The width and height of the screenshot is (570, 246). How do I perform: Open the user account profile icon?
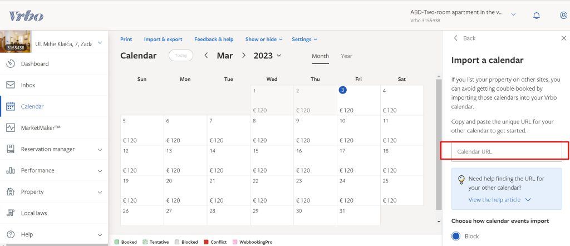(563, 16)
